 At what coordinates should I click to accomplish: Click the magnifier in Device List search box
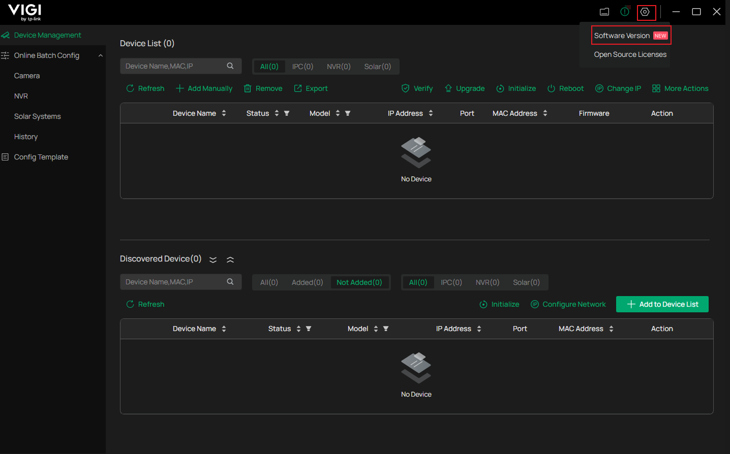230,66
